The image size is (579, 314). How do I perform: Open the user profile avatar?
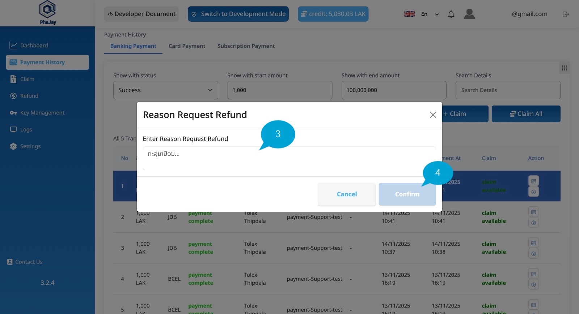[x=469, y=14]
